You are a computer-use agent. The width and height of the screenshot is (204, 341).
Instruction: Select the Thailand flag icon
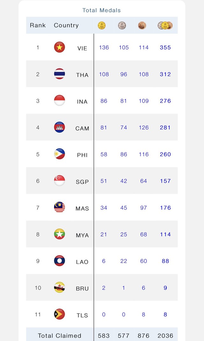[x=59, y=74]
